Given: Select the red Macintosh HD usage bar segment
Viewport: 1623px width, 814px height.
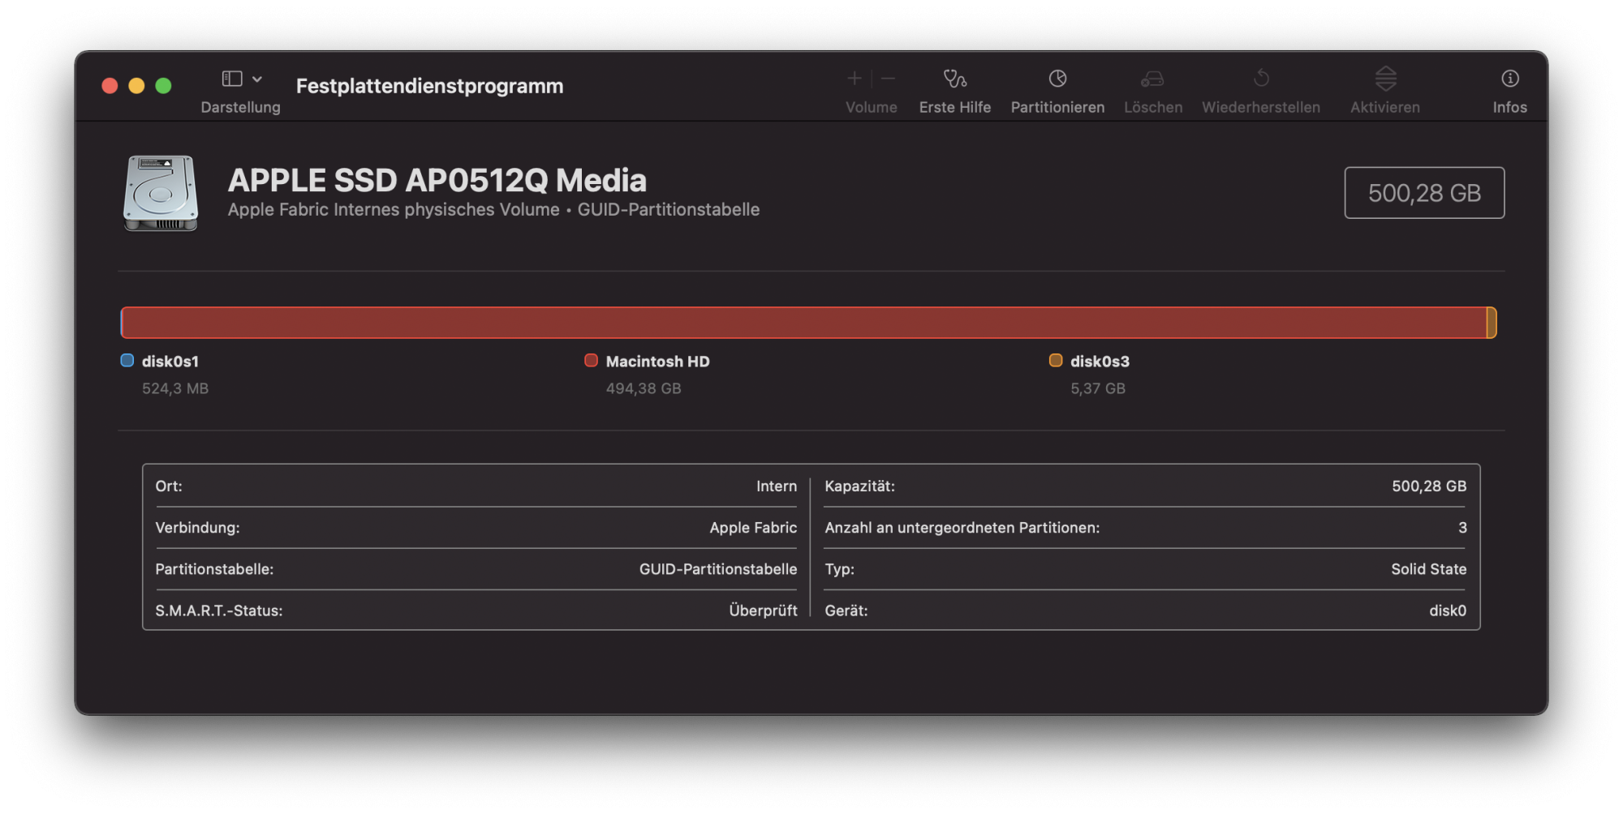Looking at the screenshot, I should pos(804,323).
